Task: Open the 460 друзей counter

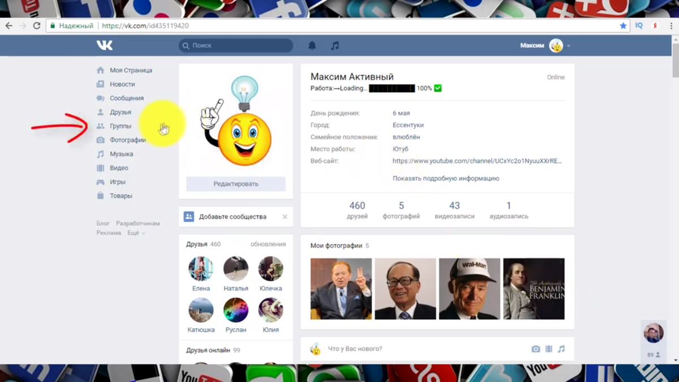Action: click(357, 210)
